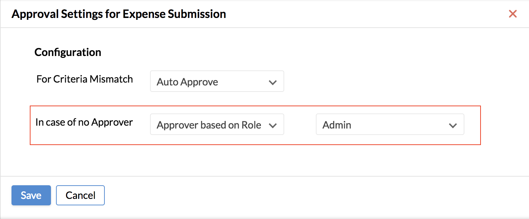Viewport: 529px width, 219px height.
Task: Click the In case of no Approver label
Action: 84,122
